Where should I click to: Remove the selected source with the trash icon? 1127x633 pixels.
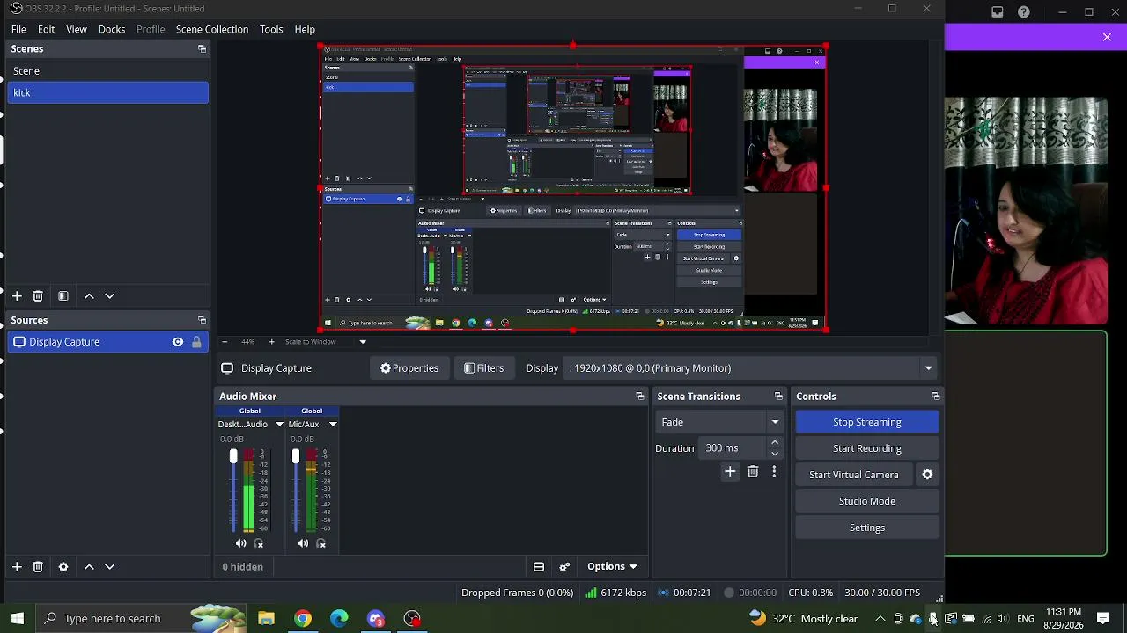tap(38, 567)
